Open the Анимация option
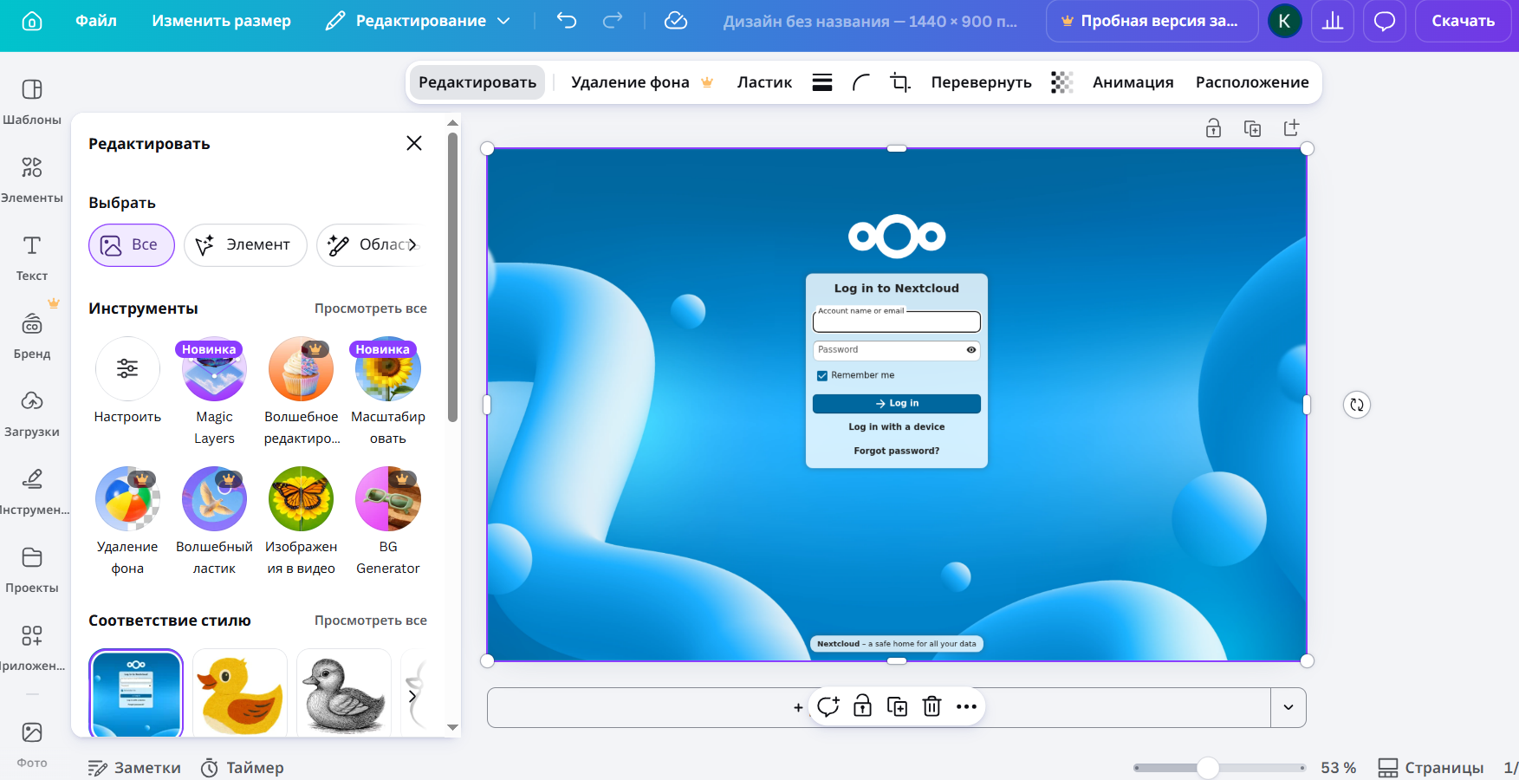1519x780 pixels. (x=1133, y=82)
